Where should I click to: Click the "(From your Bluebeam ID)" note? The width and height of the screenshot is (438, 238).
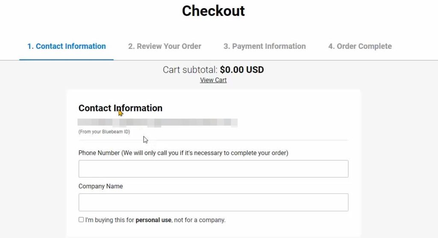click(104, 132)
